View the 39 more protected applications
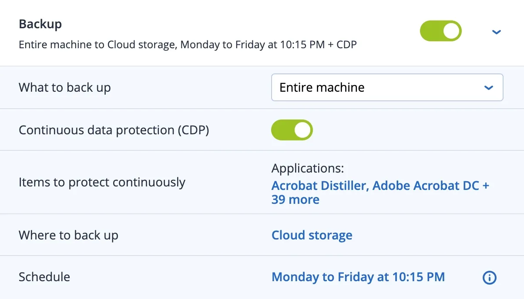 pos(296,199)
